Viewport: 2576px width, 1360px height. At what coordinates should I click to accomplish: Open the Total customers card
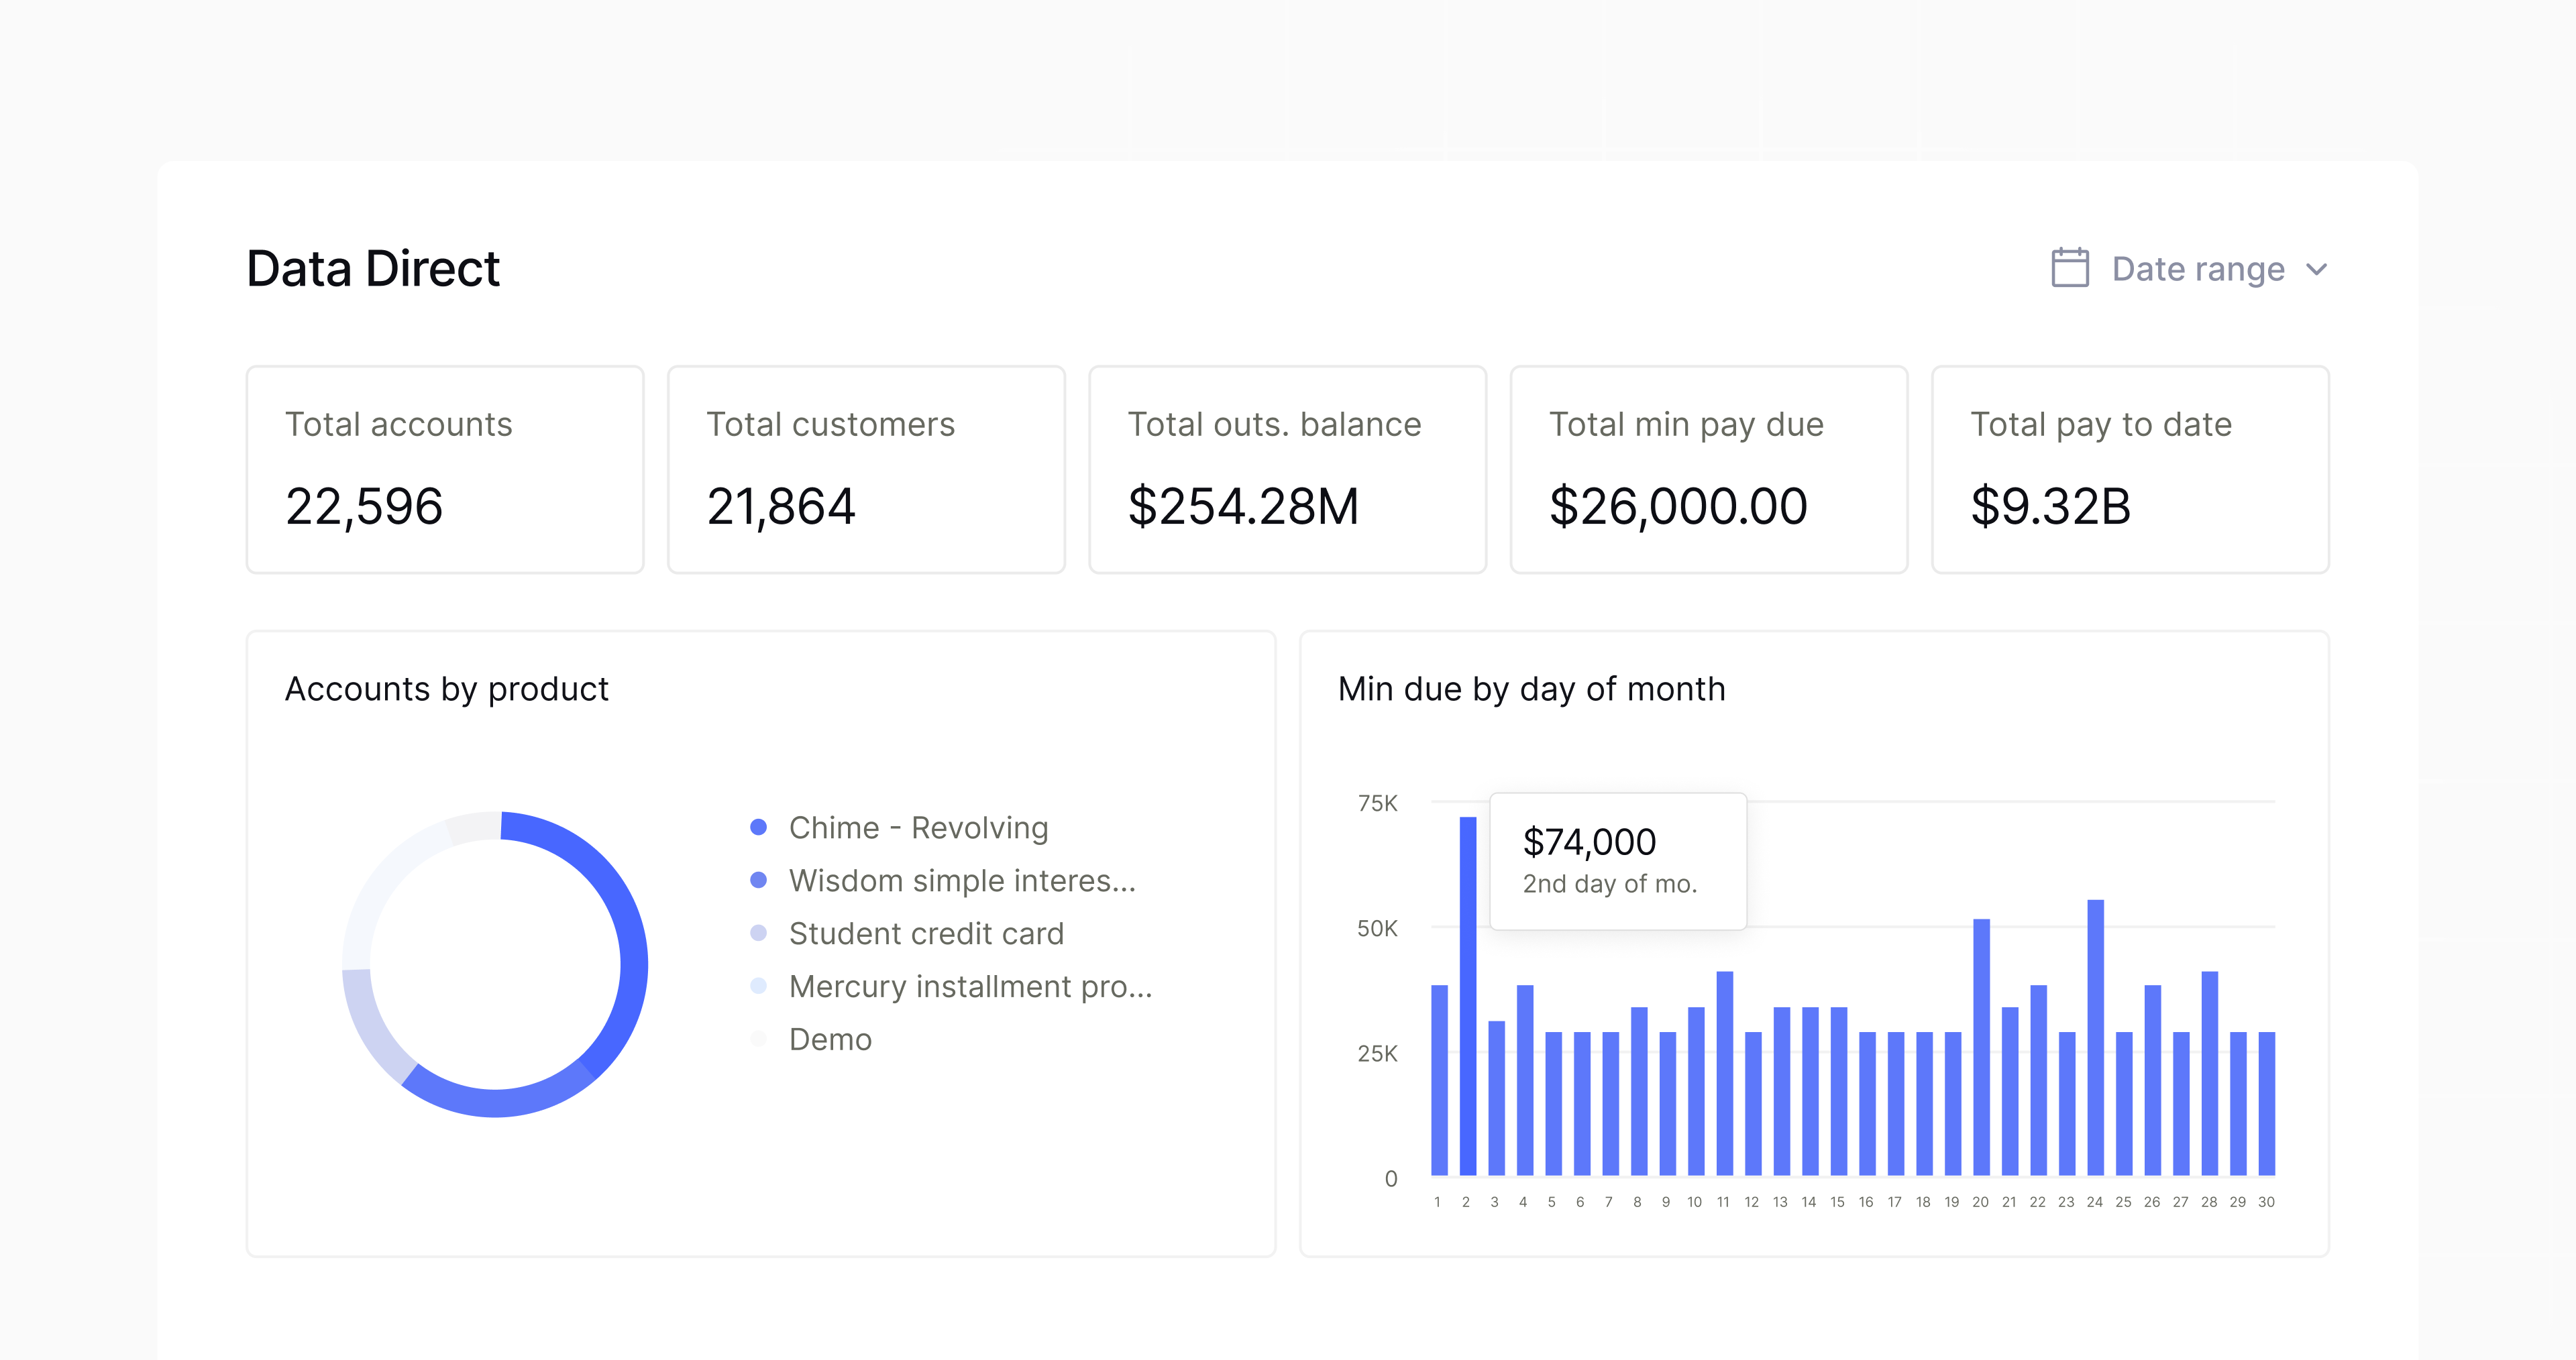866,469
